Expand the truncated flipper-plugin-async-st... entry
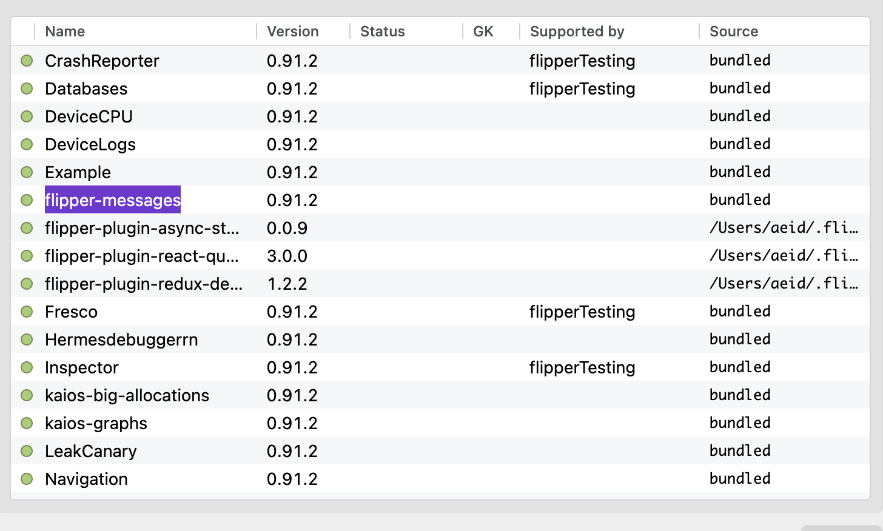Viewport: 883px width, 531px height. pyautogui.click(x=142, y=228)
